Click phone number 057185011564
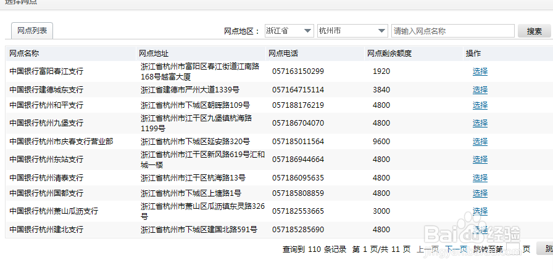Screen dimensions: 553x271 (298, 142)
